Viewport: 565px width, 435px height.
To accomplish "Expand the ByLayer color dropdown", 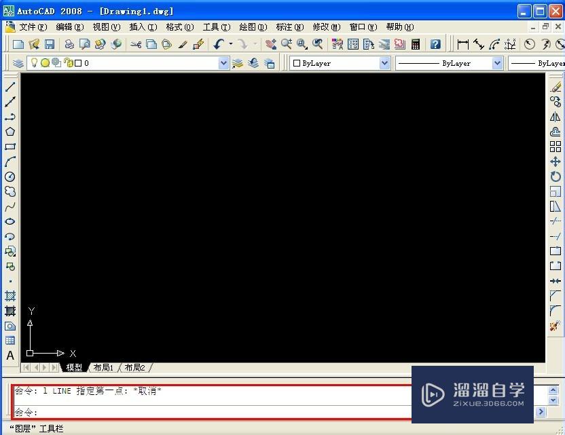I will 385,62.
